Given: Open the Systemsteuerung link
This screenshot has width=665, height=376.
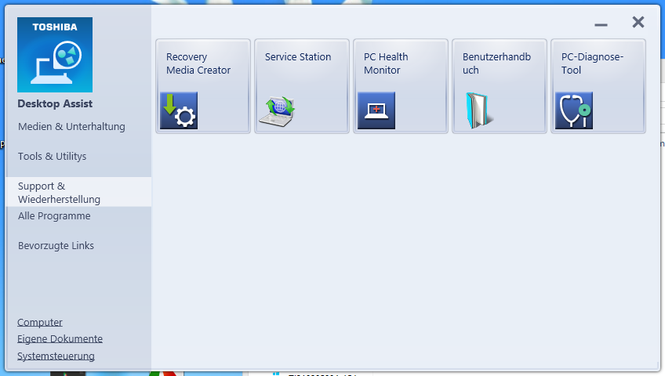Looking at the screenshot, I should pyautogui.click(x=56, y=356).
